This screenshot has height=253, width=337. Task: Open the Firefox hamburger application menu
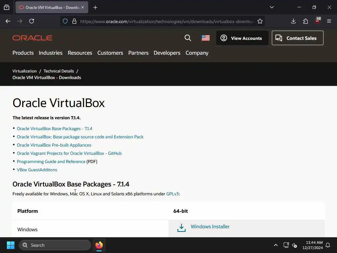tap(329, 21)
